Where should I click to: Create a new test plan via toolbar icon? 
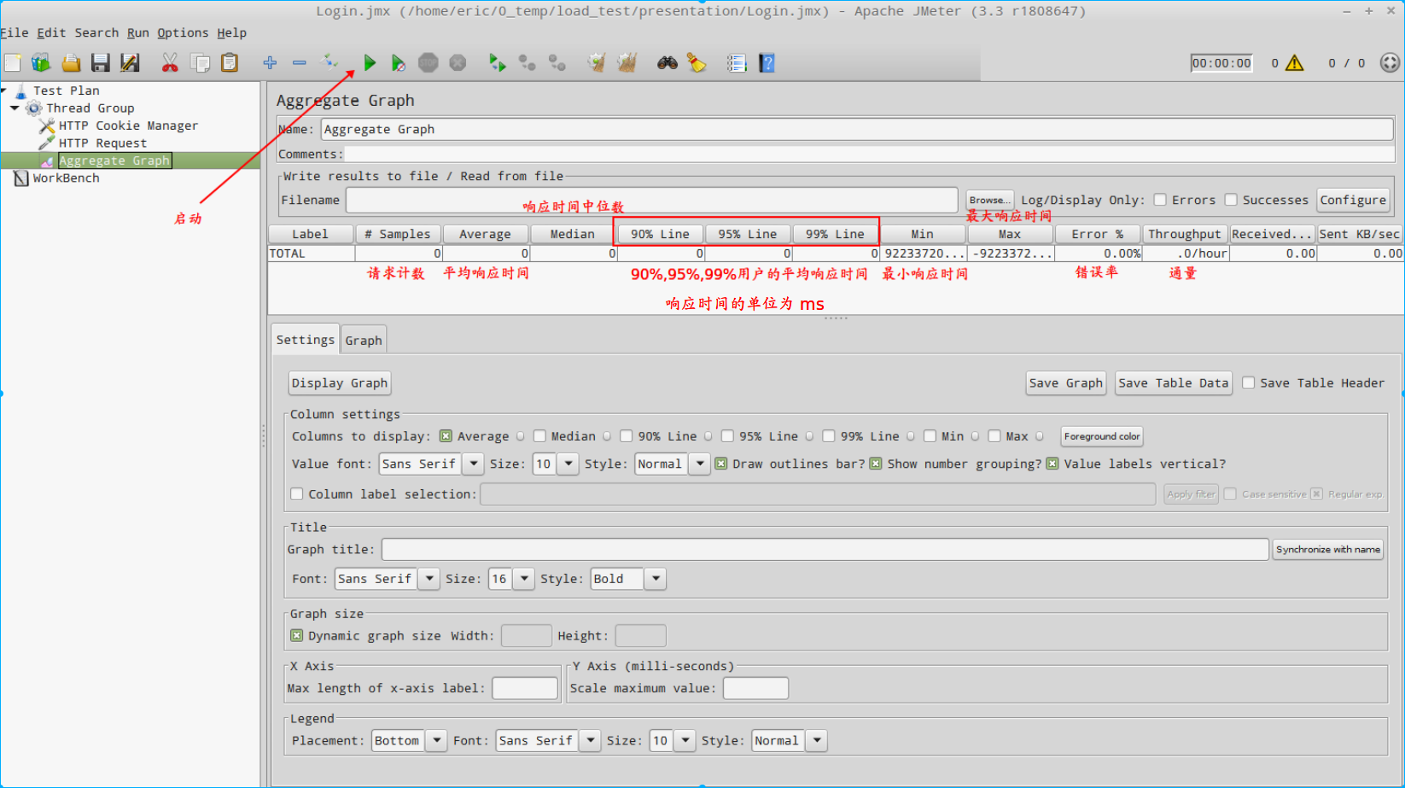pos(12,62)
